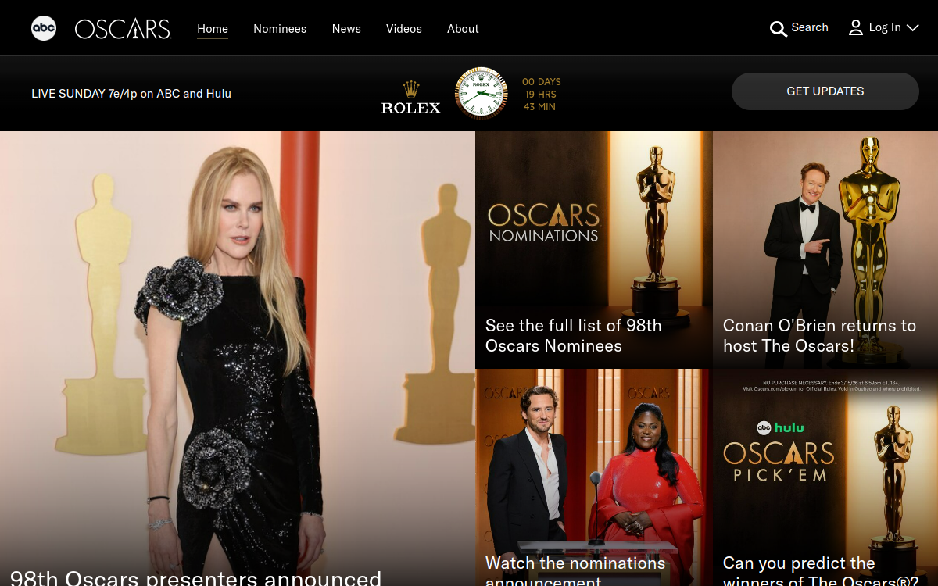Open the full list of 98th Oscars Nominees
The height and width of the screenshot is (586, 938).
tap(593, 250)
